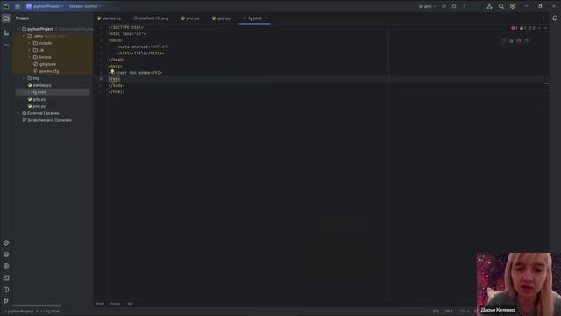Click CRLF line separator in status bar
This screenshot has height=316, width=561.
click(448, 312)
